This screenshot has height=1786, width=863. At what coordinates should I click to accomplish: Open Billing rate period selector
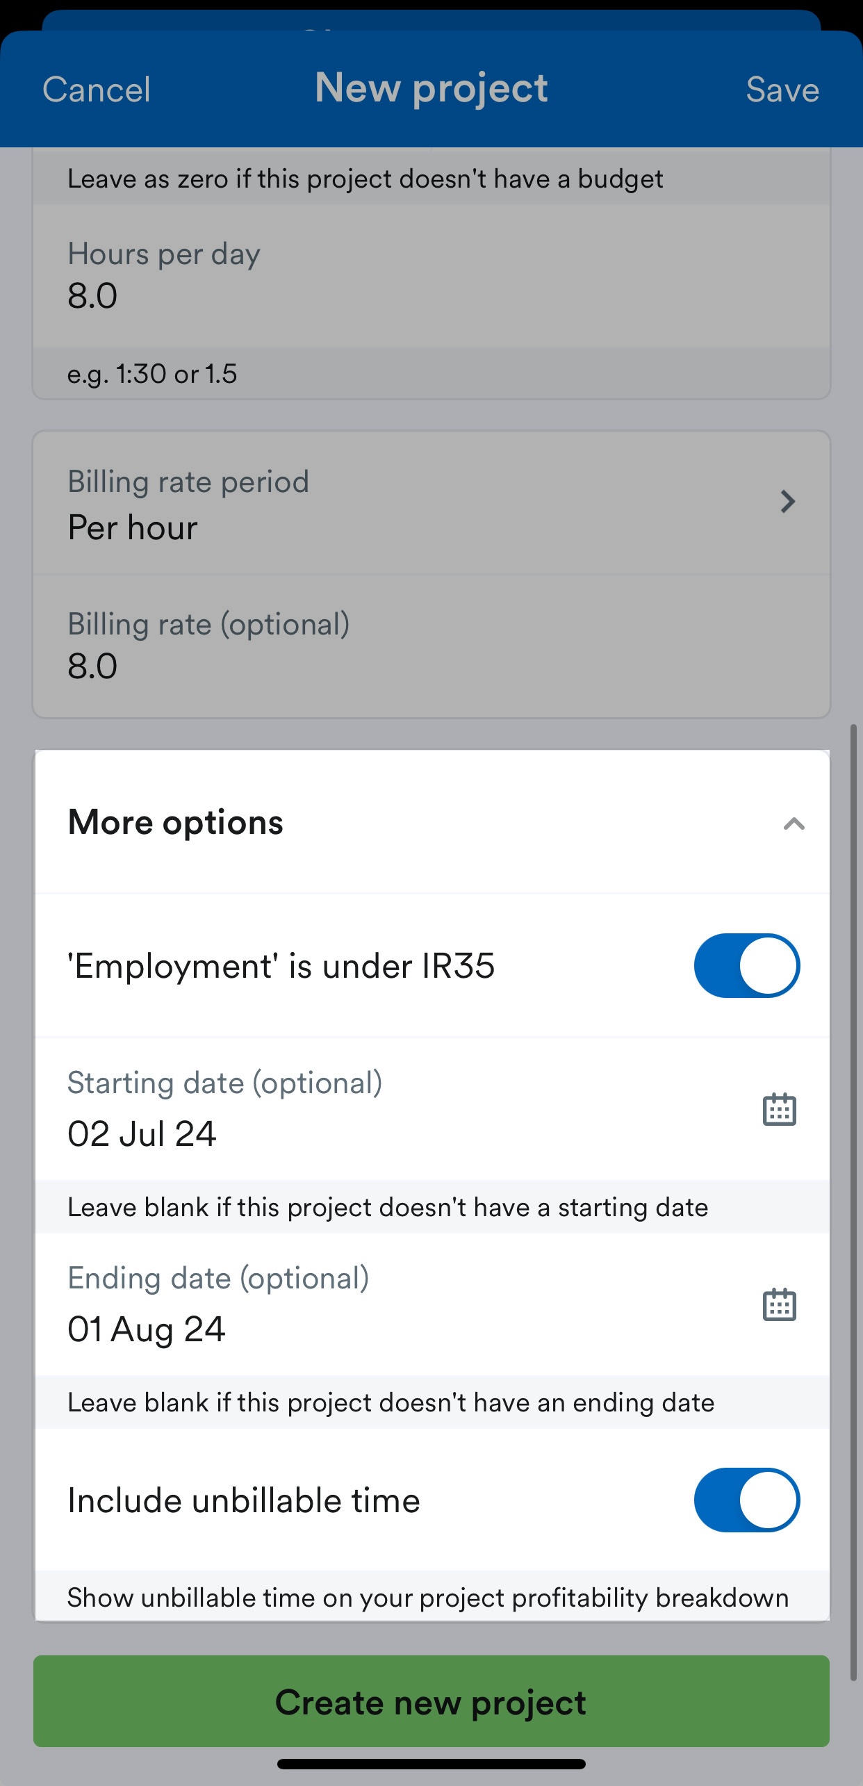431,504
